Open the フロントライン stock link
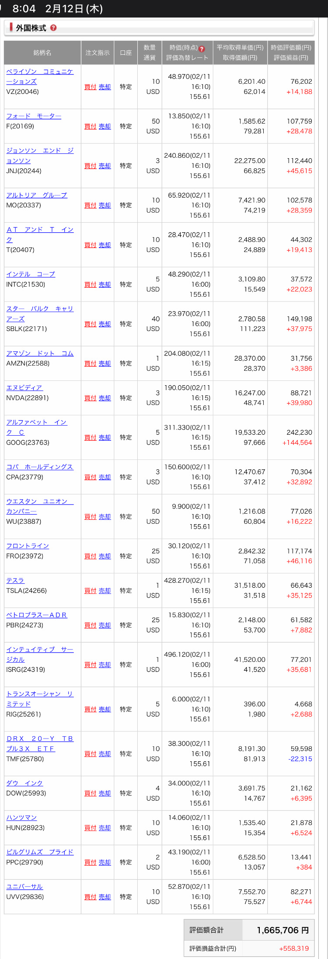 tap(28, 546)
